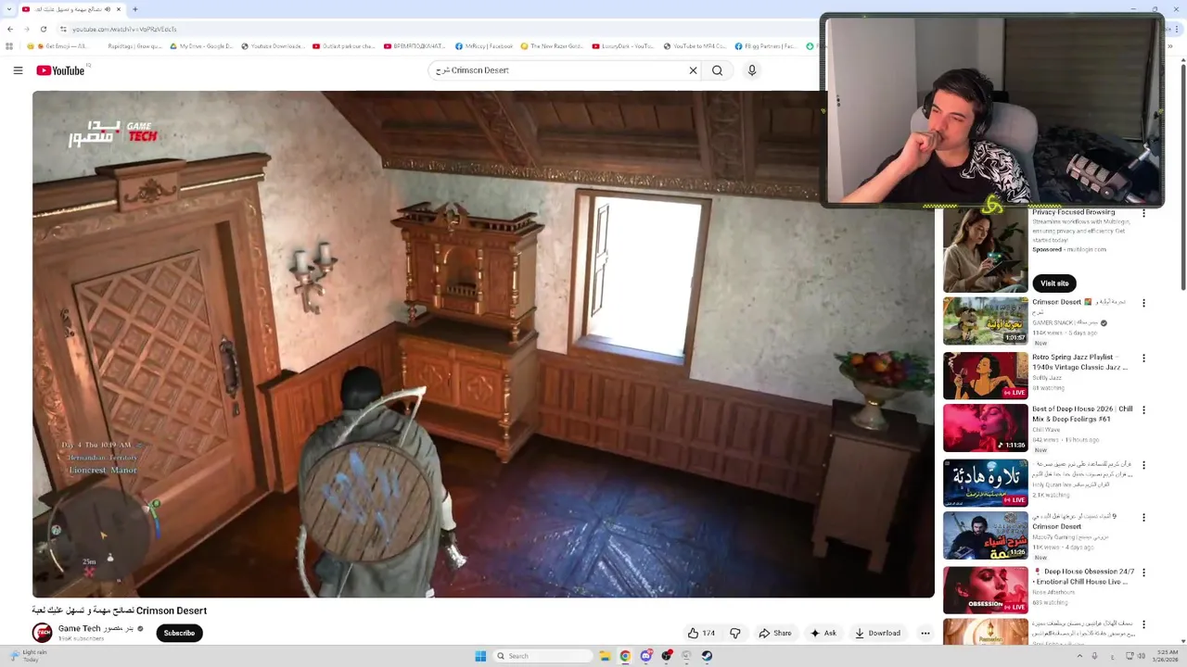Screen dimensions: 1187x667
Task: Click Privacy Focused Browsing ad title
Action: pos(1073,212)
